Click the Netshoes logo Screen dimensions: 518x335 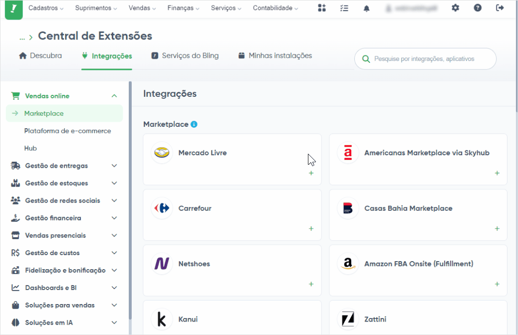coord(162,264)
